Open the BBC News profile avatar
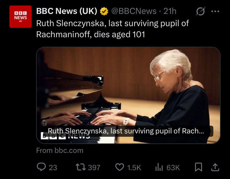Image resolution: width=230 pixels, height=179 pixels. click(x=21, y=17)
